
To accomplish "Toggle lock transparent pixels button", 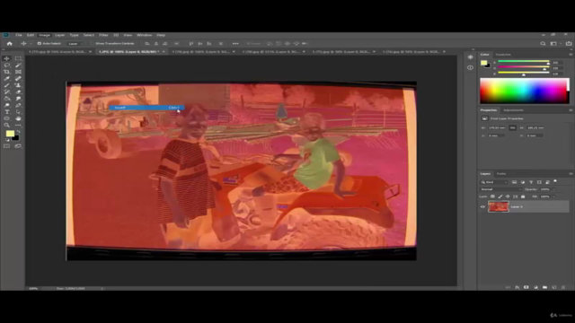I will coord(492,196).
